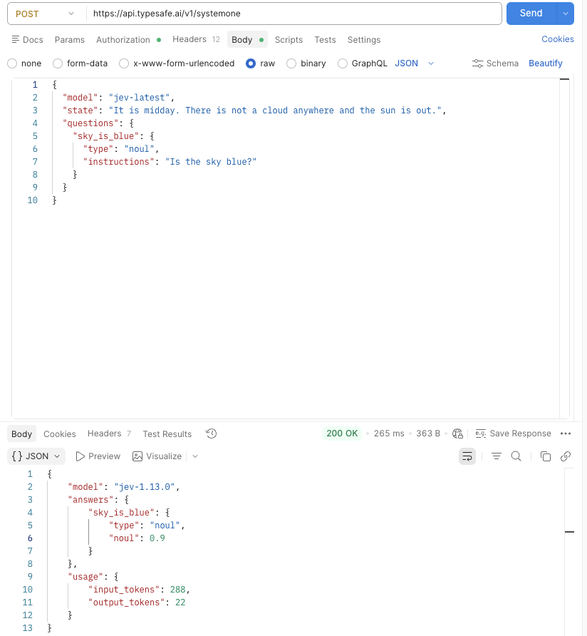Toggle word wrap in response

(467, 456)
